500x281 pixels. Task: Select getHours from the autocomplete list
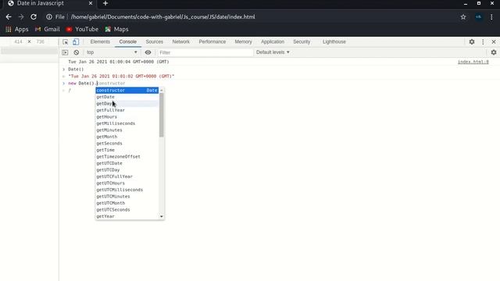click(x=127, y=117)
